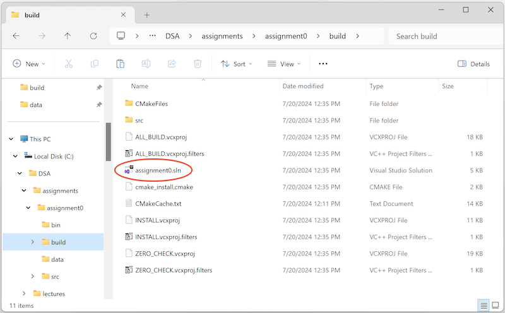Switch to details view layout icon
The image size is (505, 313).
(x=483, y=305)
